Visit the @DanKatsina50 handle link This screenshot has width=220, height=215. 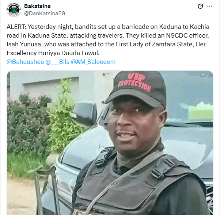click(45, 14)
